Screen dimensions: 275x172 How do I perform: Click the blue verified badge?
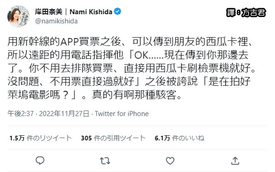[117, 11]
